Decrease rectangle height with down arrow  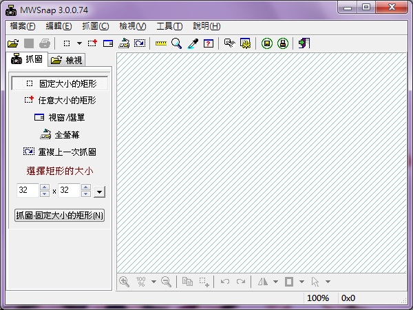click(86, 194)
